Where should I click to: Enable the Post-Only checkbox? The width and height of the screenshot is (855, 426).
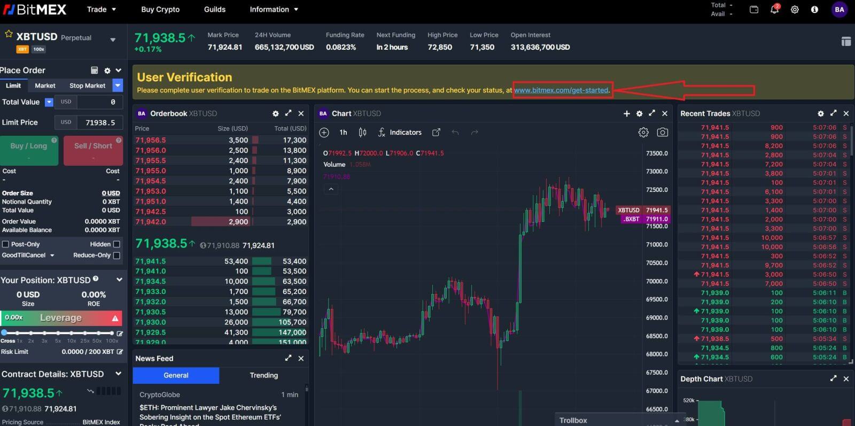(6, 244)
